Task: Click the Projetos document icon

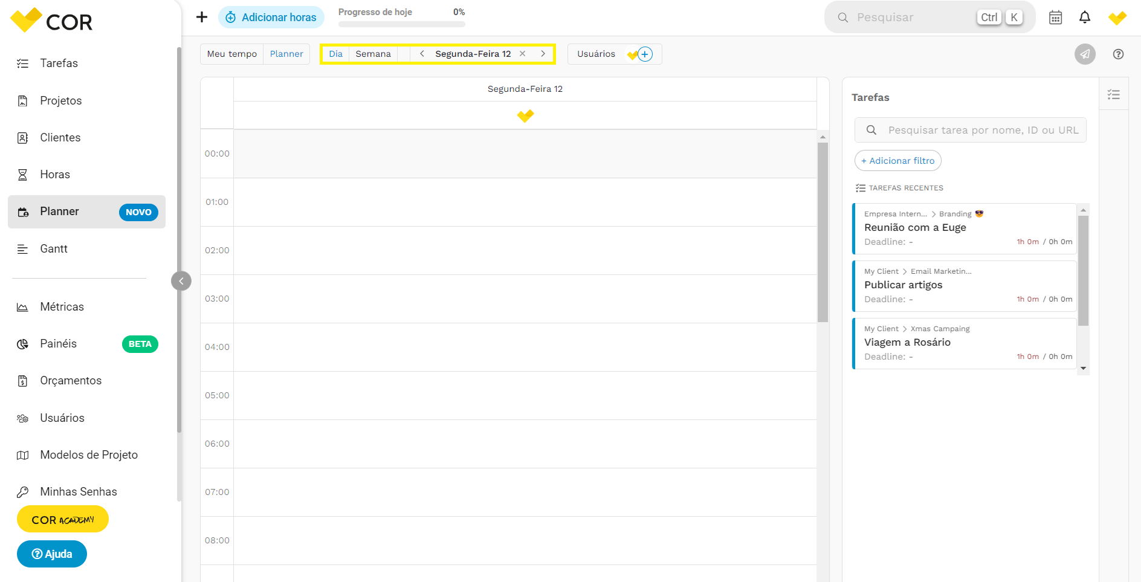Action: click(22, 101)
